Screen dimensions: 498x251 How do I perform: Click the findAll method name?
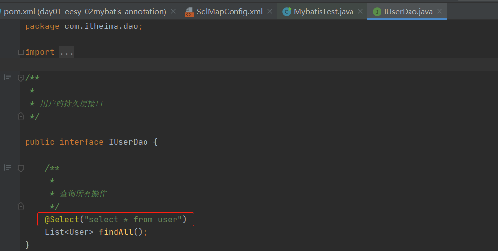[116, 232]
